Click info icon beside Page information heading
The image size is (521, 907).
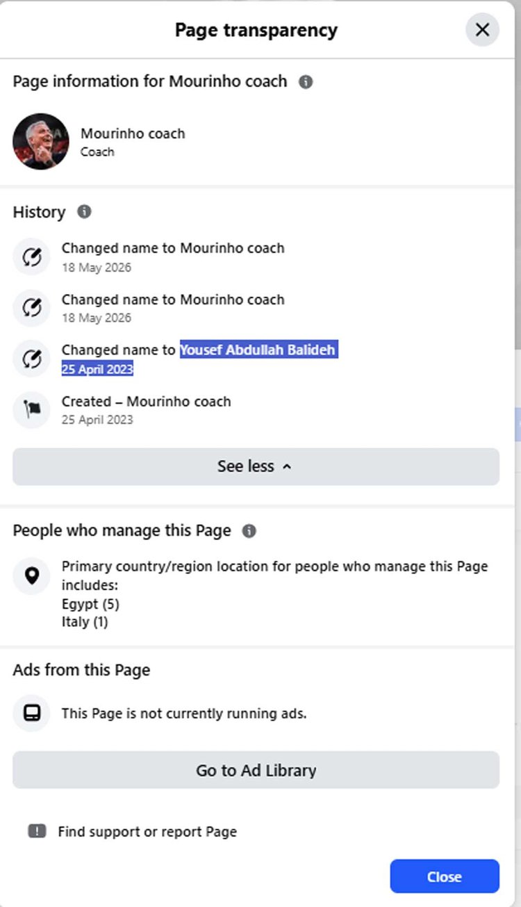(306, 82)
